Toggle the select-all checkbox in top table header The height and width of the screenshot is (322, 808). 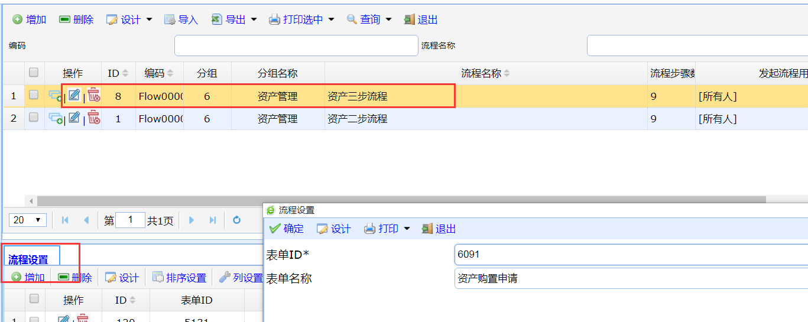(34, 73)
